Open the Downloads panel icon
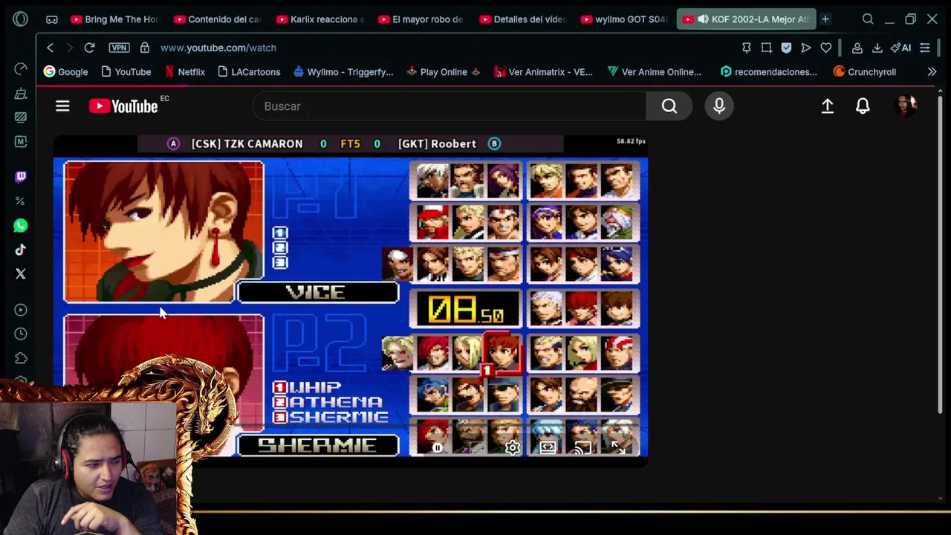This screenshot has width=951, height=535. click(877, 48)
